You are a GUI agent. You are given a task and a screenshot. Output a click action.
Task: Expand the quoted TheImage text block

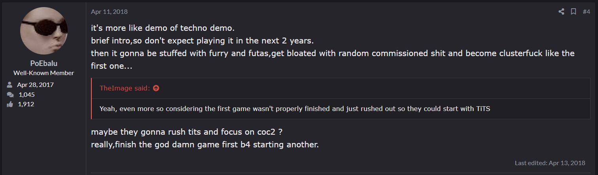tap(295, 109)
